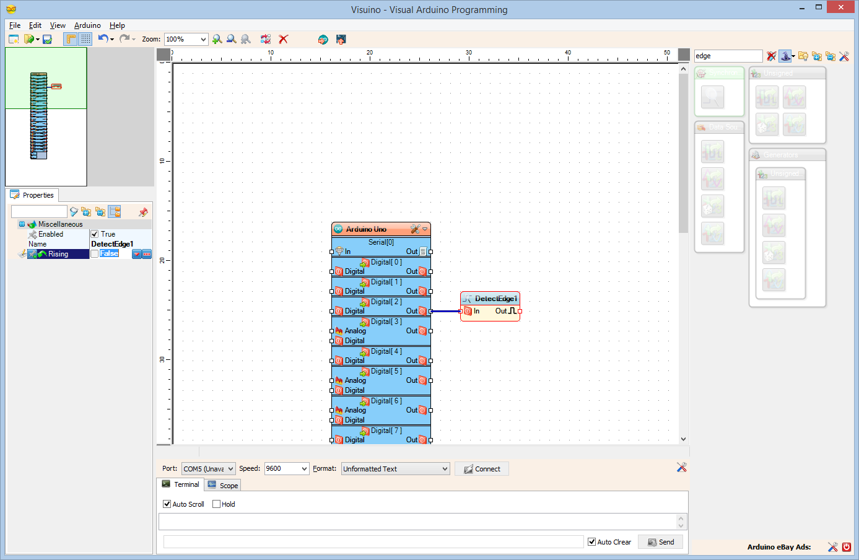Open the Zoom percentage dropdown
The height and width of the screenshot is (560, 859).
click(x=203, y=38)
